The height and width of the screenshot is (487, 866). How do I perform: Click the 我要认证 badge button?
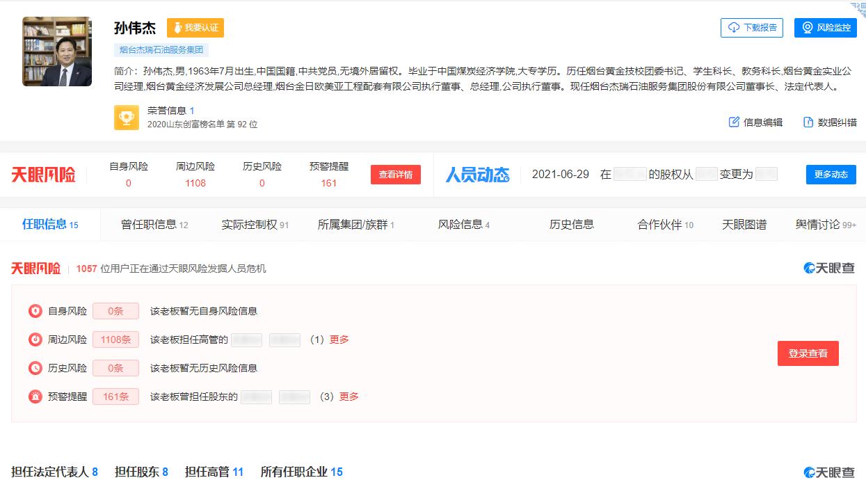click(x=195, y=28)
